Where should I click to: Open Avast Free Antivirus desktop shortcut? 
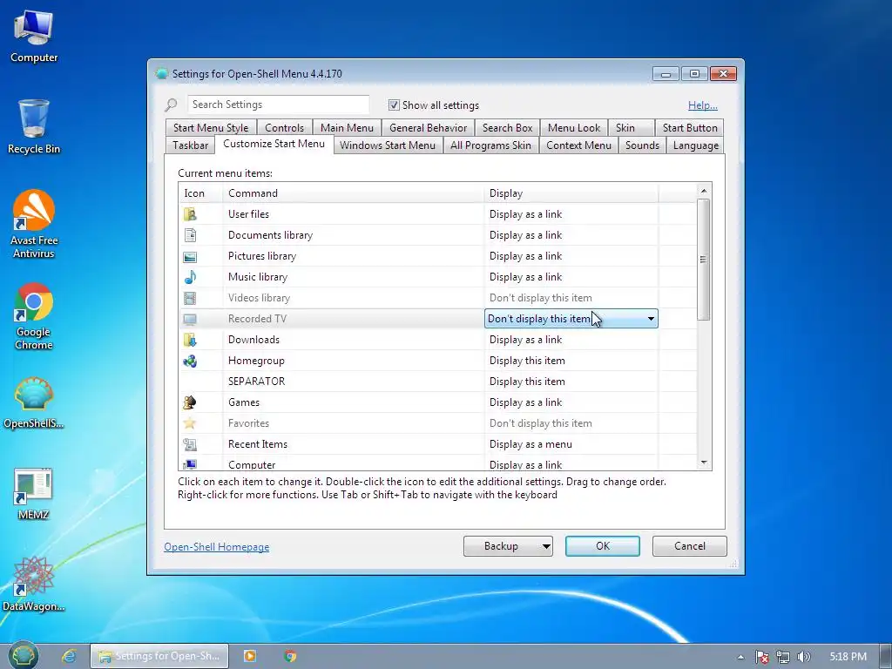(x=34, y=224)
